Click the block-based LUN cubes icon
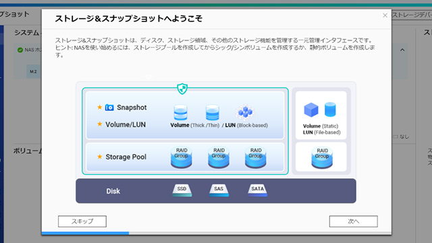Viewport: 432px width, 243px height. point(245,112)
